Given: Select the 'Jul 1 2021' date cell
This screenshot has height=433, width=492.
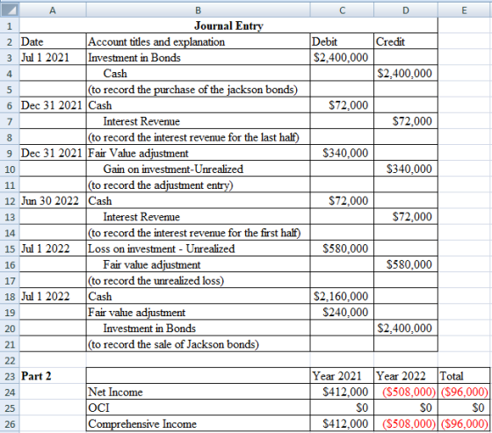Looking at the screenshot, I should tap(53, 57).
